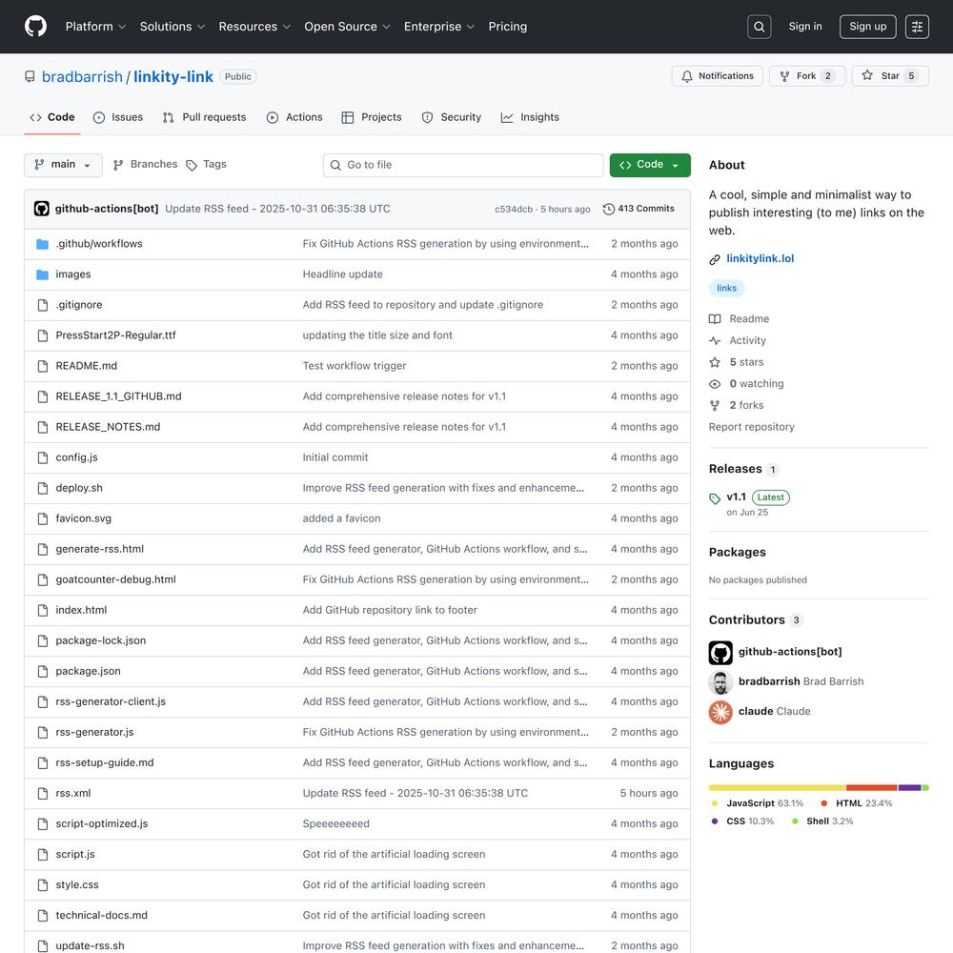Click the v1.1 release tag
Viewport: 953px width, 953px height.
[736, 497]
